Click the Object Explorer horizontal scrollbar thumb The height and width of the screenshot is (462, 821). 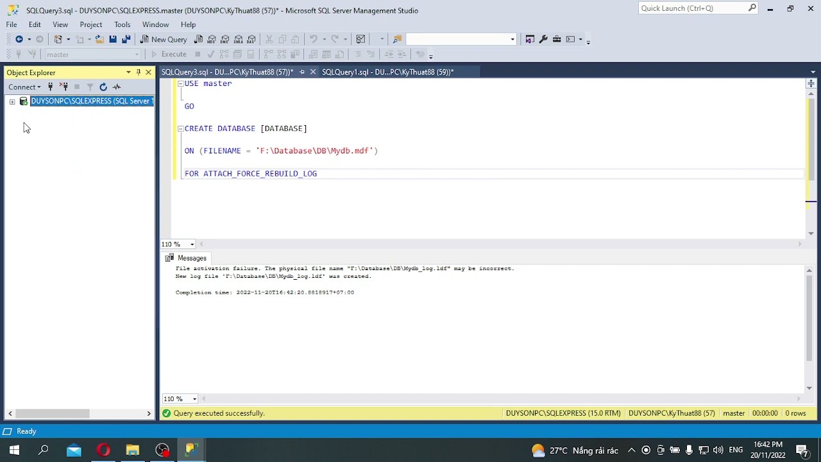[53, 413]
